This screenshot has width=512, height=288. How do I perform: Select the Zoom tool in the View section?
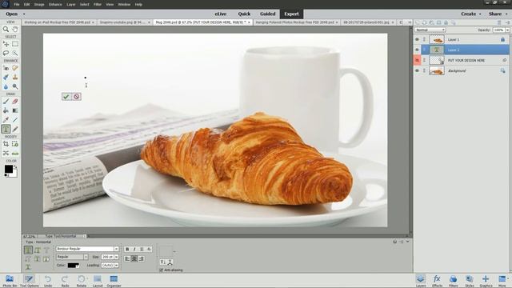tap(6, 29)
